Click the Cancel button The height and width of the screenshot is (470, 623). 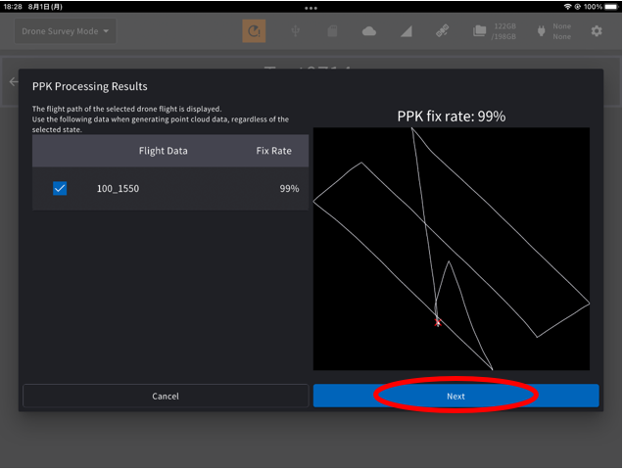click(166, 396)
